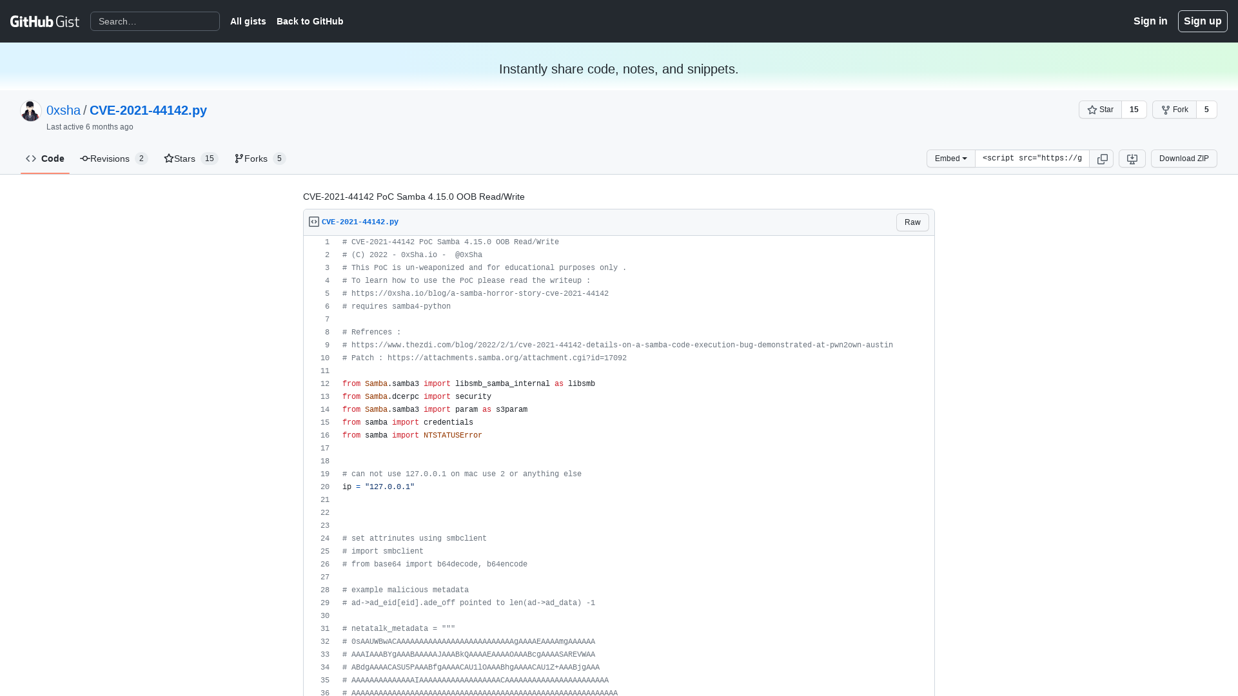The width and height of the screenshot is (1238, 696).
Task: Open CVE-2021-44142.py file header link
Action: 360,222
